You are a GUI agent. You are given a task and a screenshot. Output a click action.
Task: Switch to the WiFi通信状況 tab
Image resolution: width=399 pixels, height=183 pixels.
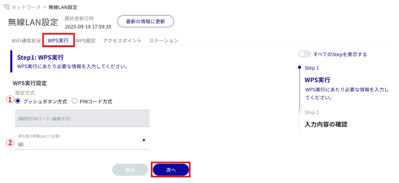click(26, 40)
